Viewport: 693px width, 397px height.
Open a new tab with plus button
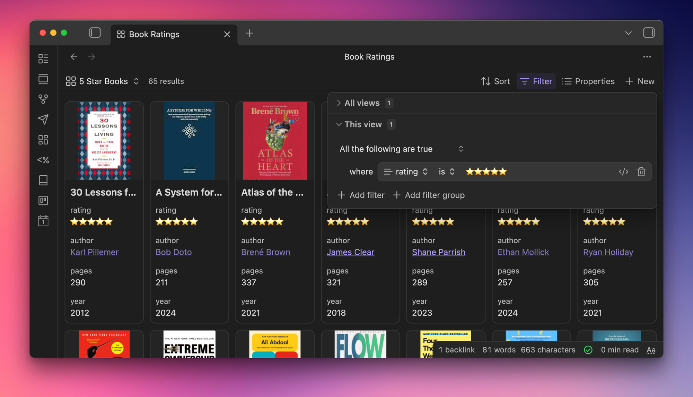click(249, 33)
